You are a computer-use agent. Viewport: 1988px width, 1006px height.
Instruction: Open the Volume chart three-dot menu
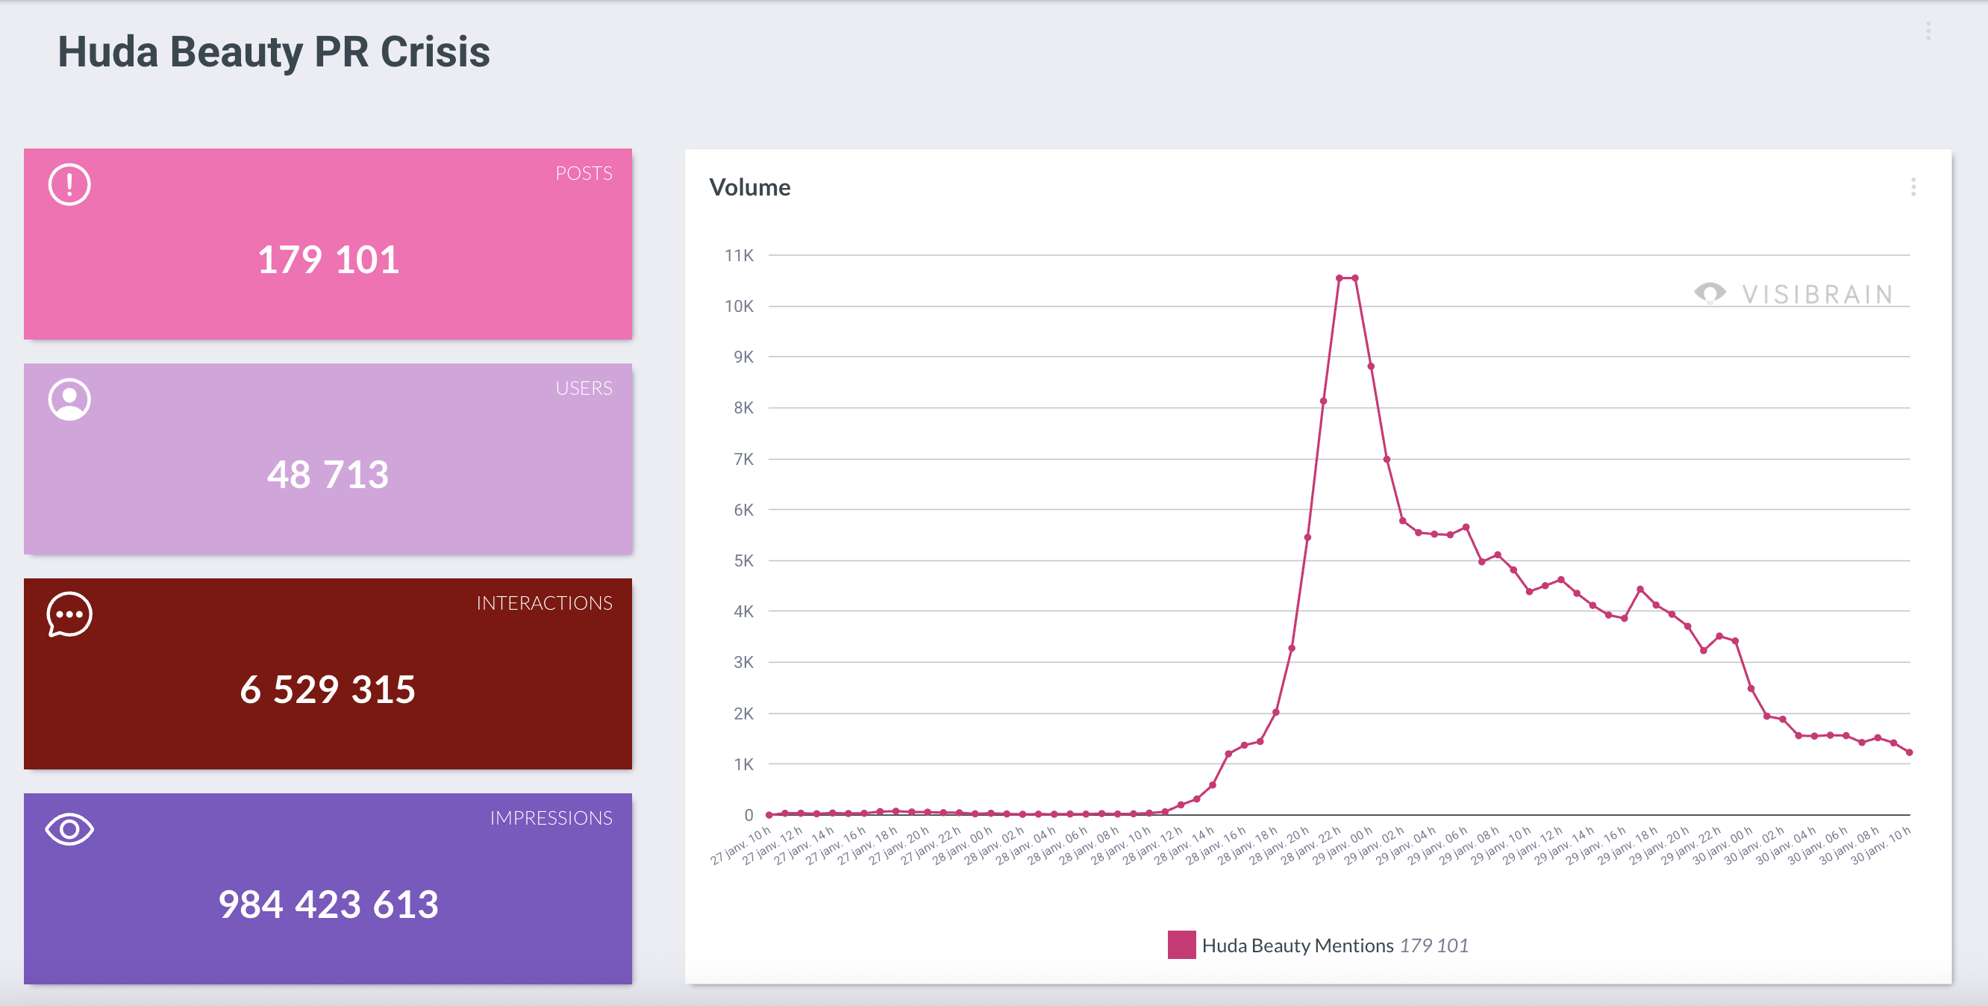pos(1913,187)
